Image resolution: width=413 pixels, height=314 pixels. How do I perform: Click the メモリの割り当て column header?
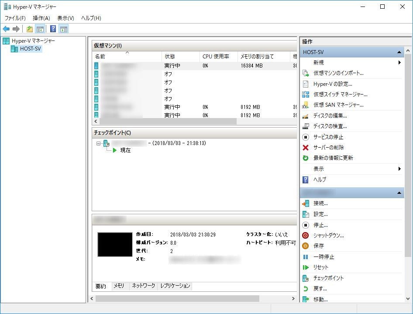264,57
